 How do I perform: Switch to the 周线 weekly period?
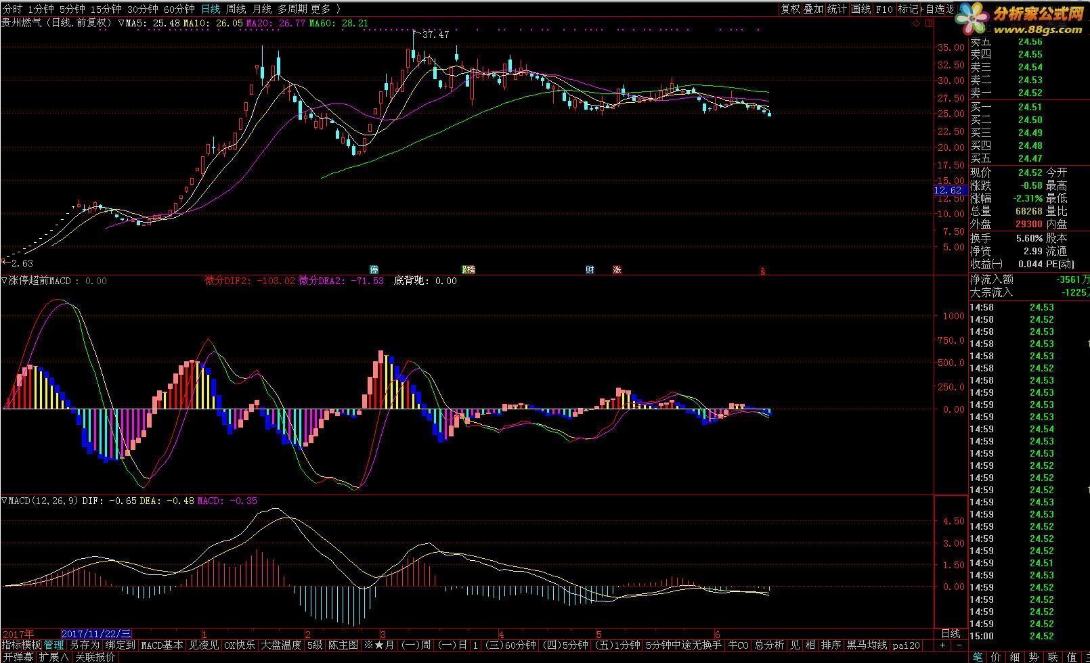click(236, 9)
